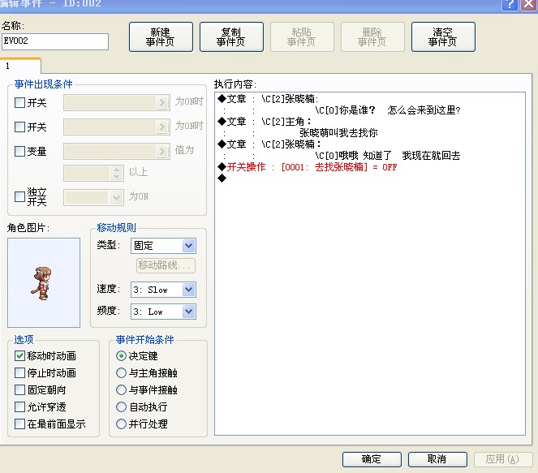Tick the 变量 condition checkbox
This screenshot has width=538, height=473.
click(20, 151)
